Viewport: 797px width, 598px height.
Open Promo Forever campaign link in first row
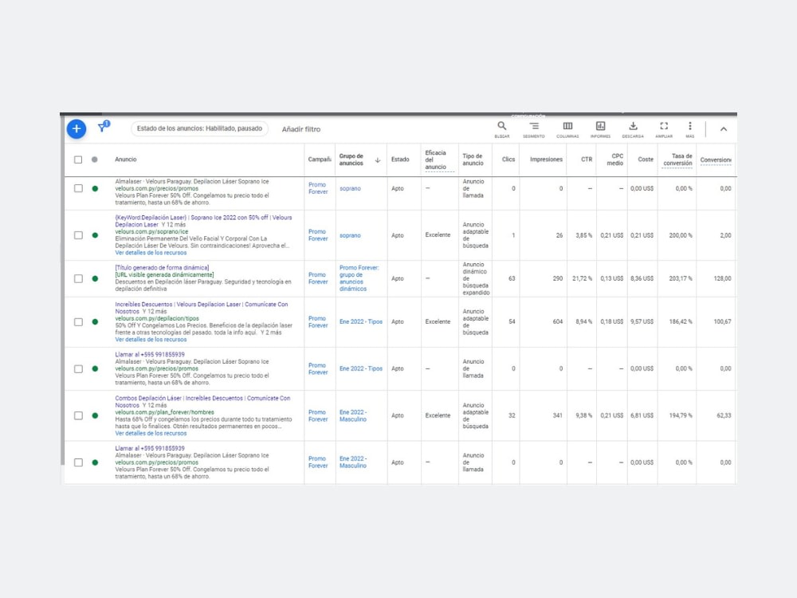coord(318,188)
